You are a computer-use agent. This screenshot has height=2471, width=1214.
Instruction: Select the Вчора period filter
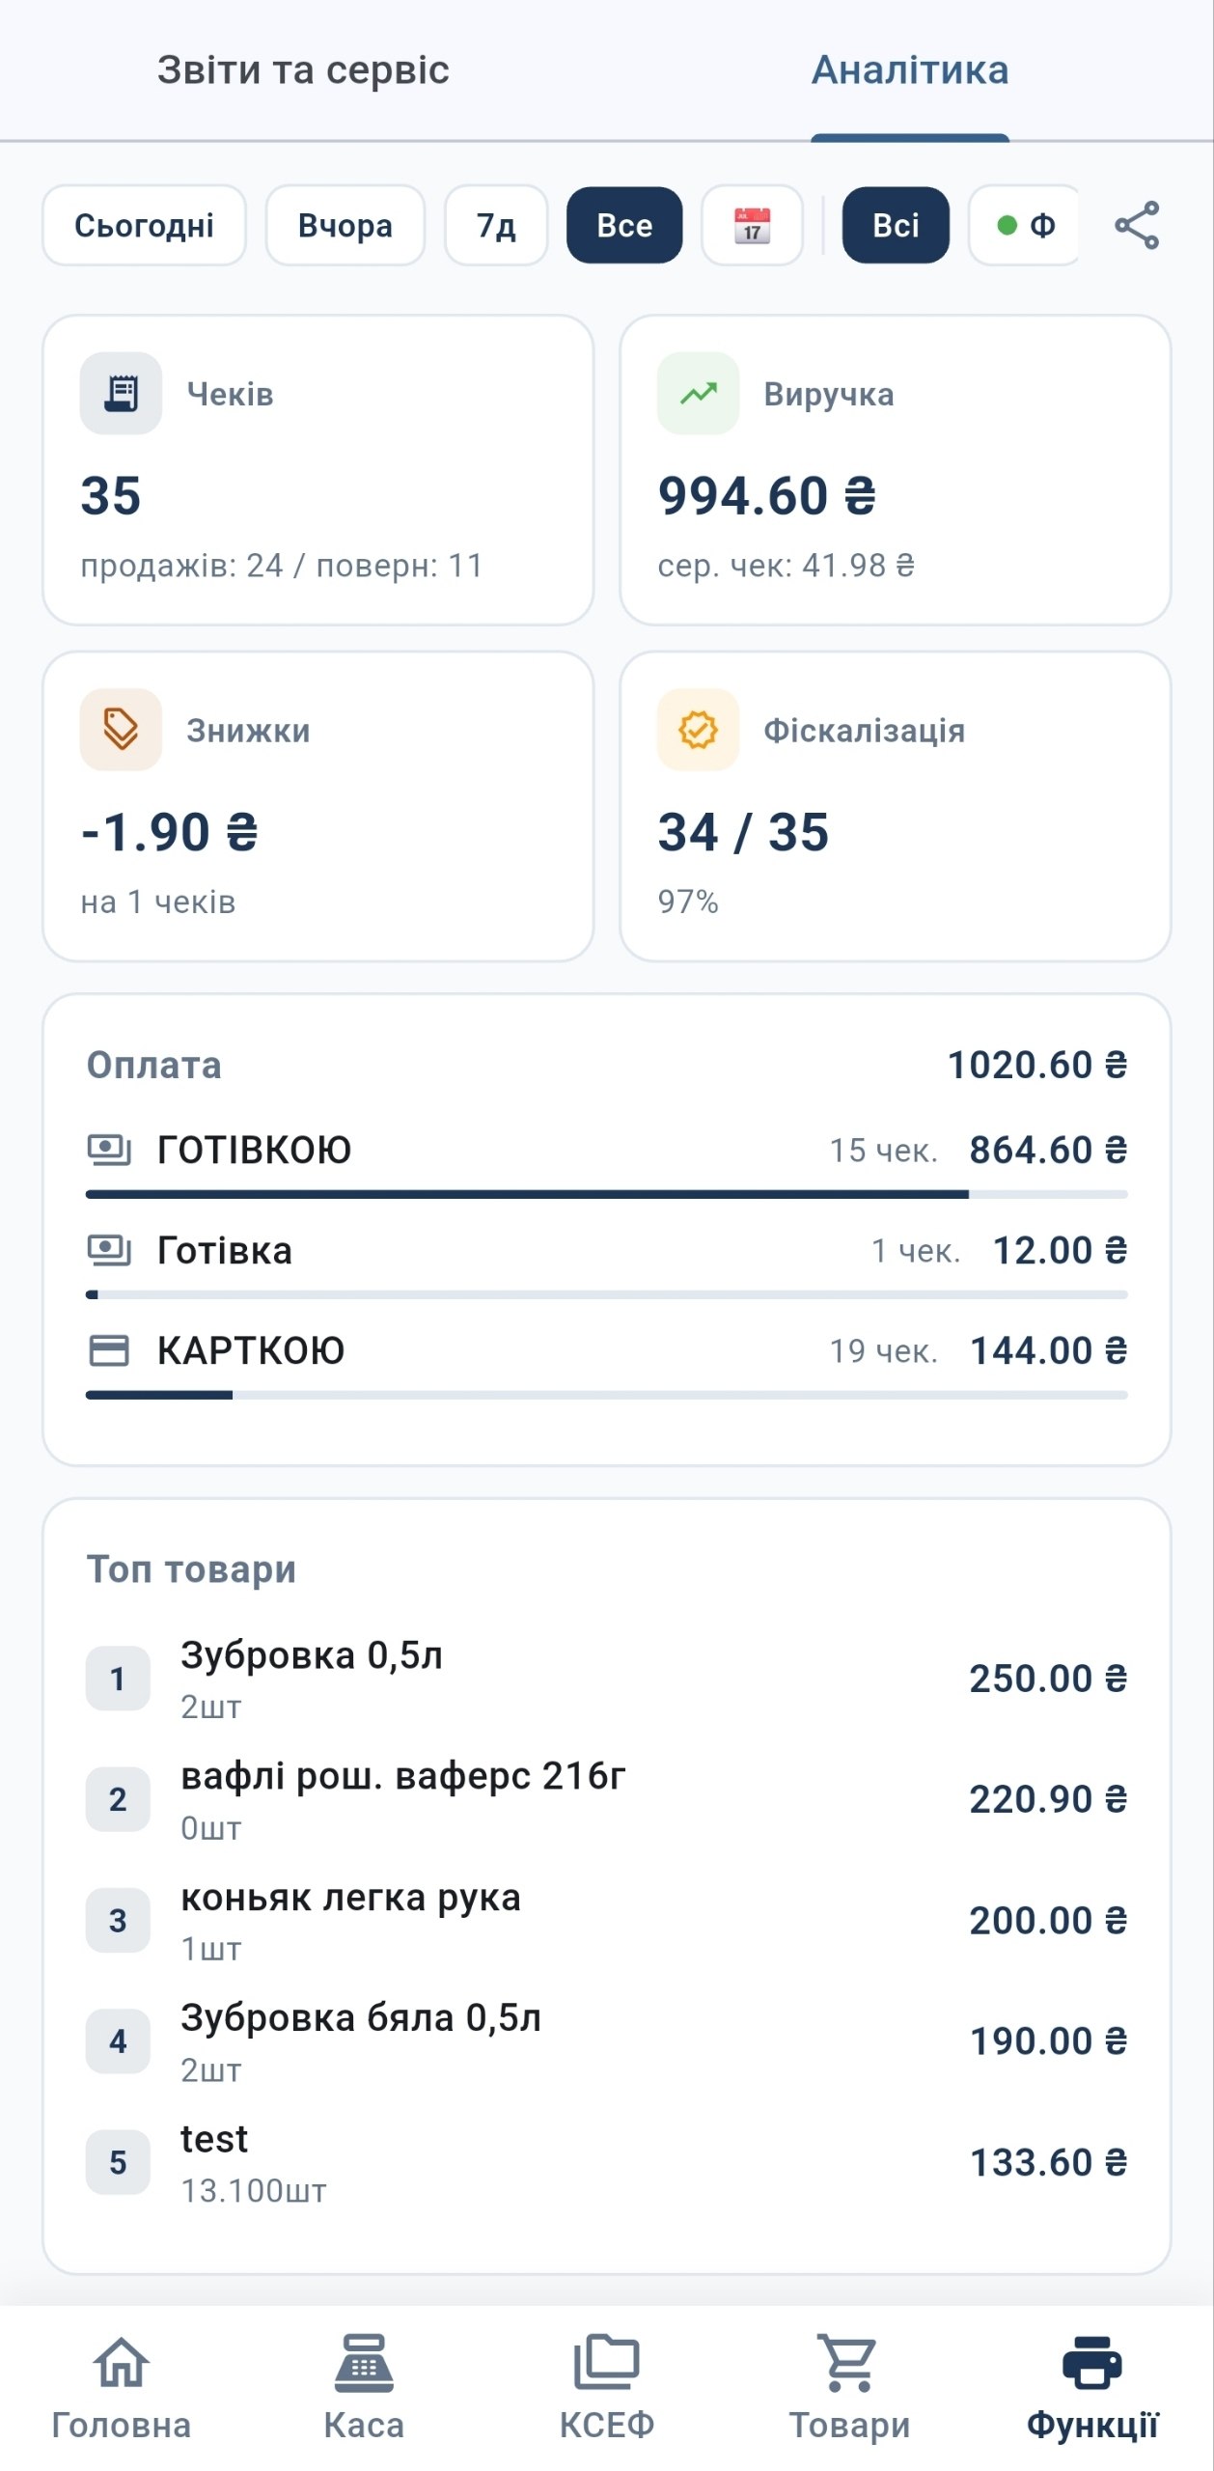tap(345, 225)
